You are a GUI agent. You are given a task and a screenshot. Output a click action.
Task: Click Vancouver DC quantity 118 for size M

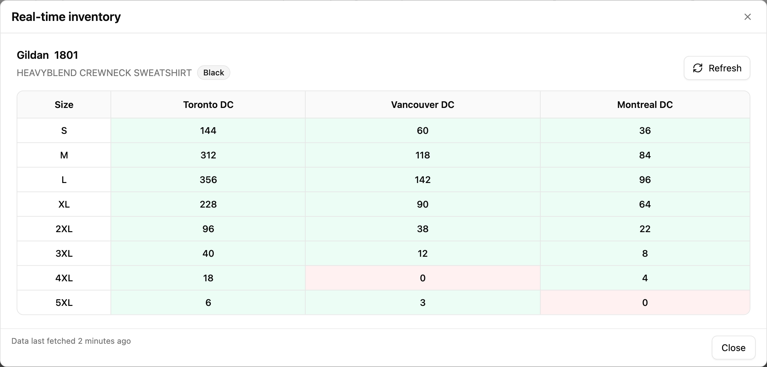422,155
